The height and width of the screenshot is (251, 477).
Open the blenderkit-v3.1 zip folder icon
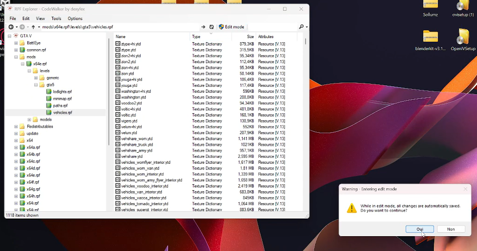tap(430, 37)
